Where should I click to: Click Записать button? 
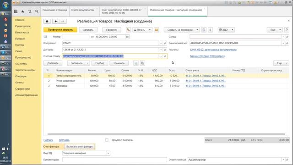pyautogui.click(x=88, y=30)
